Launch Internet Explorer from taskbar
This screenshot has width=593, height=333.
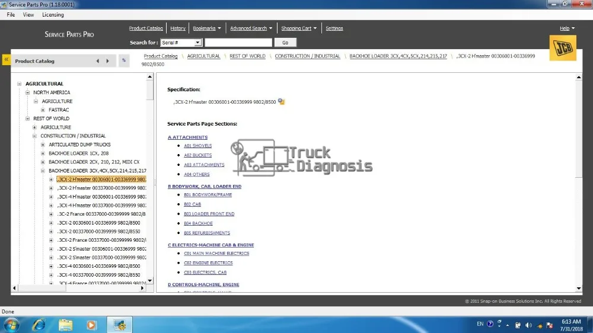tap(39, 325)
